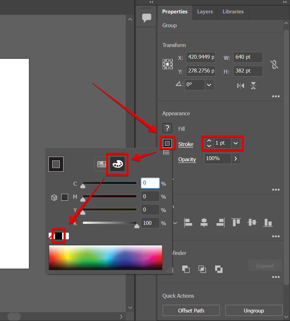Screen dimensions: 290x321
Task: Select the color mixer palette icon
Action: pyautogui.click(x=117, y=164)
